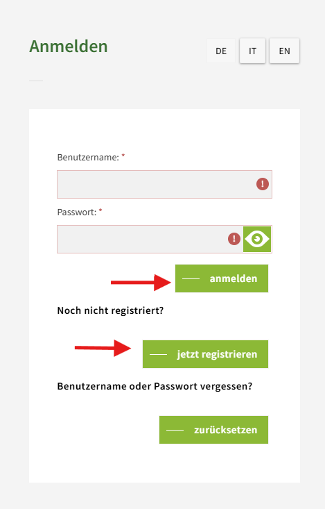
Task: Click the red arrow pointing to anmelden
Action: tap(141, 283)
